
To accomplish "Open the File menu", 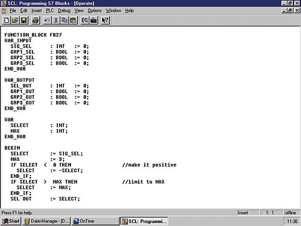I will 13,10.
